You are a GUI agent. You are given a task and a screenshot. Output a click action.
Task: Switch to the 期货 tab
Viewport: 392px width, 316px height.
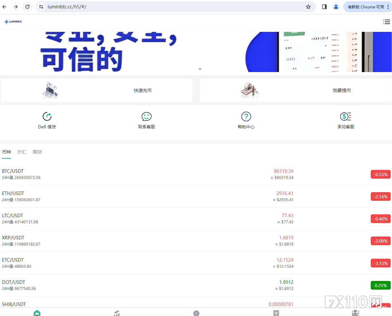click(x=37, y=152)
